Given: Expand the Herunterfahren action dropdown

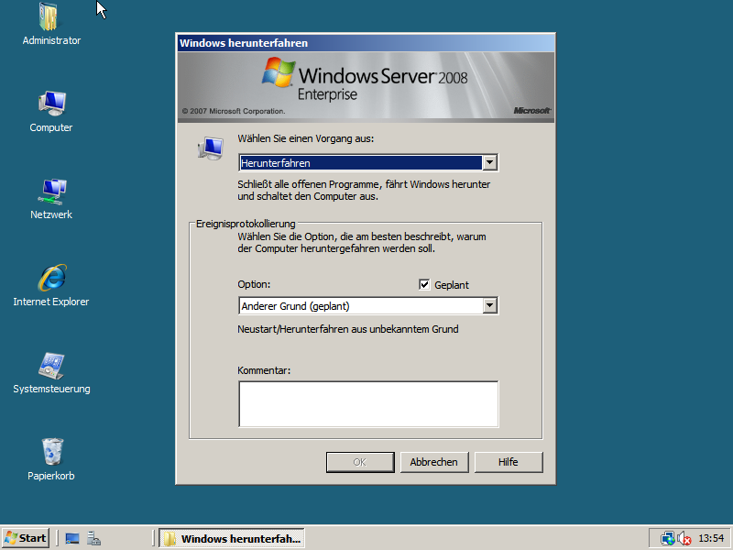Looking at the screenshot, I should (x=490, y=163).
